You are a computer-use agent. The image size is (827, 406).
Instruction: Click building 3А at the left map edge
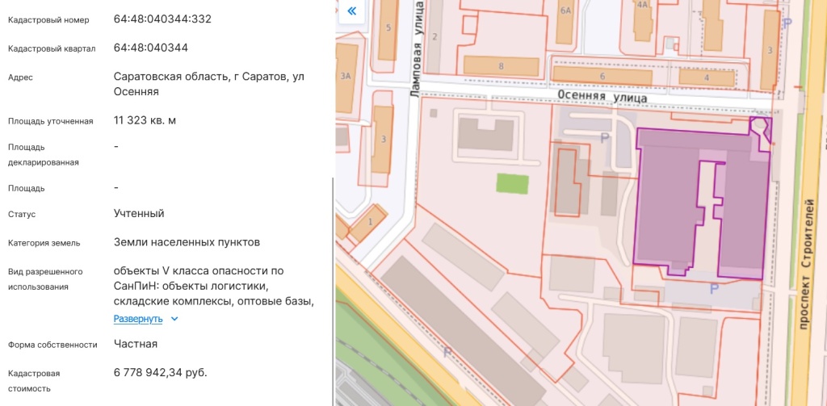tap(346, 76)
